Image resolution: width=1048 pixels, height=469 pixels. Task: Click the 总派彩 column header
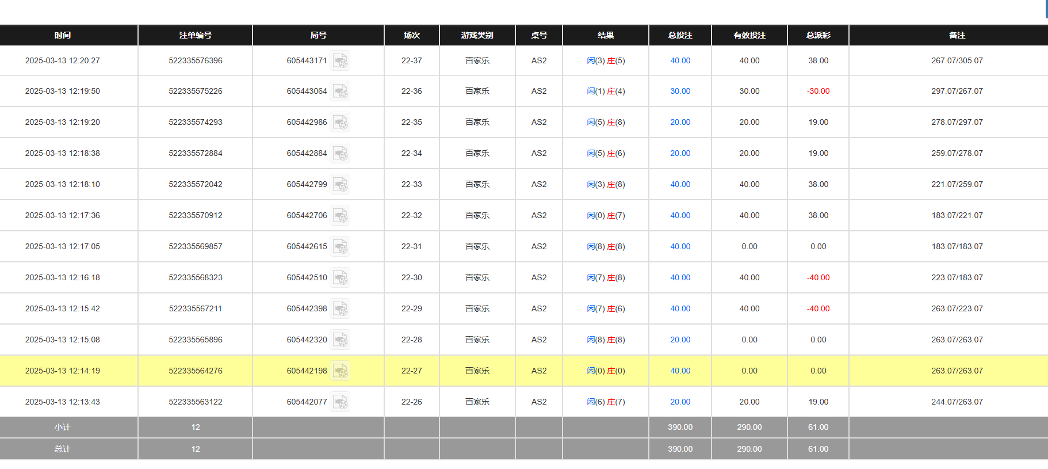818,35
